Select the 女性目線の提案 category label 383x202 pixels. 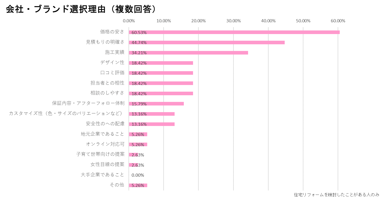coord(108,165)
